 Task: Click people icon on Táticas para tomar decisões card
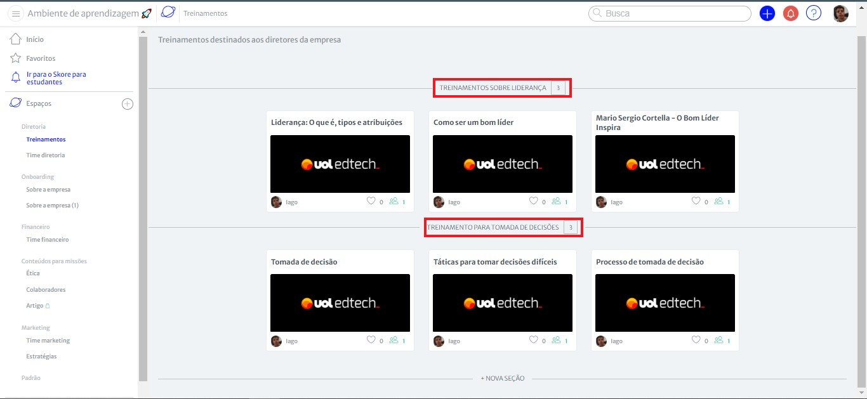tap(557, 340)
